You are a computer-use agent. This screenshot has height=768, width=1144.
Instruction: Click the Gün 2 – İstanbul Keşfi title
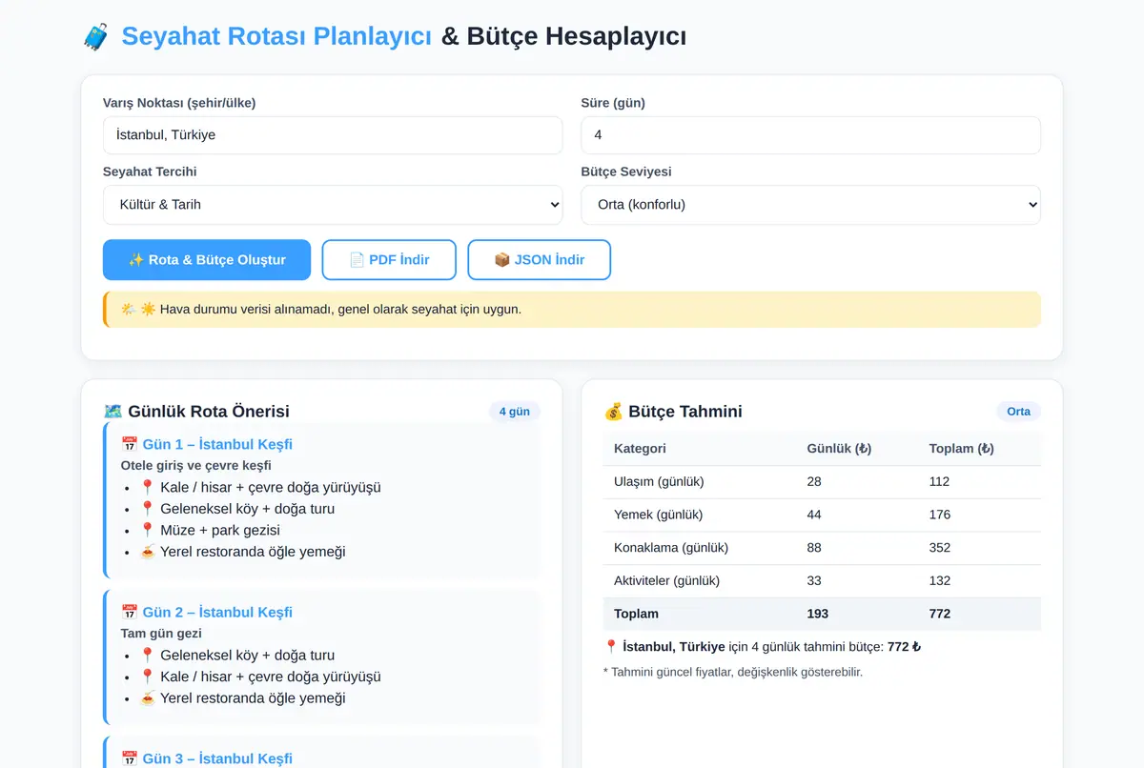click(x=217, y=612)
